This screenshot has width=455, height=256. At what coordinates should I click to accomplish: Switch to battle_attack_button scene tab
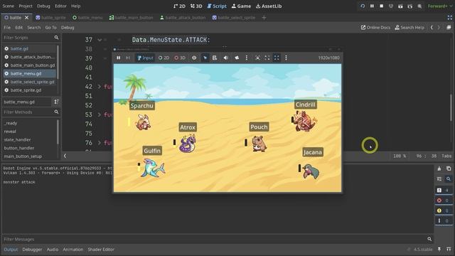(183, 18)
